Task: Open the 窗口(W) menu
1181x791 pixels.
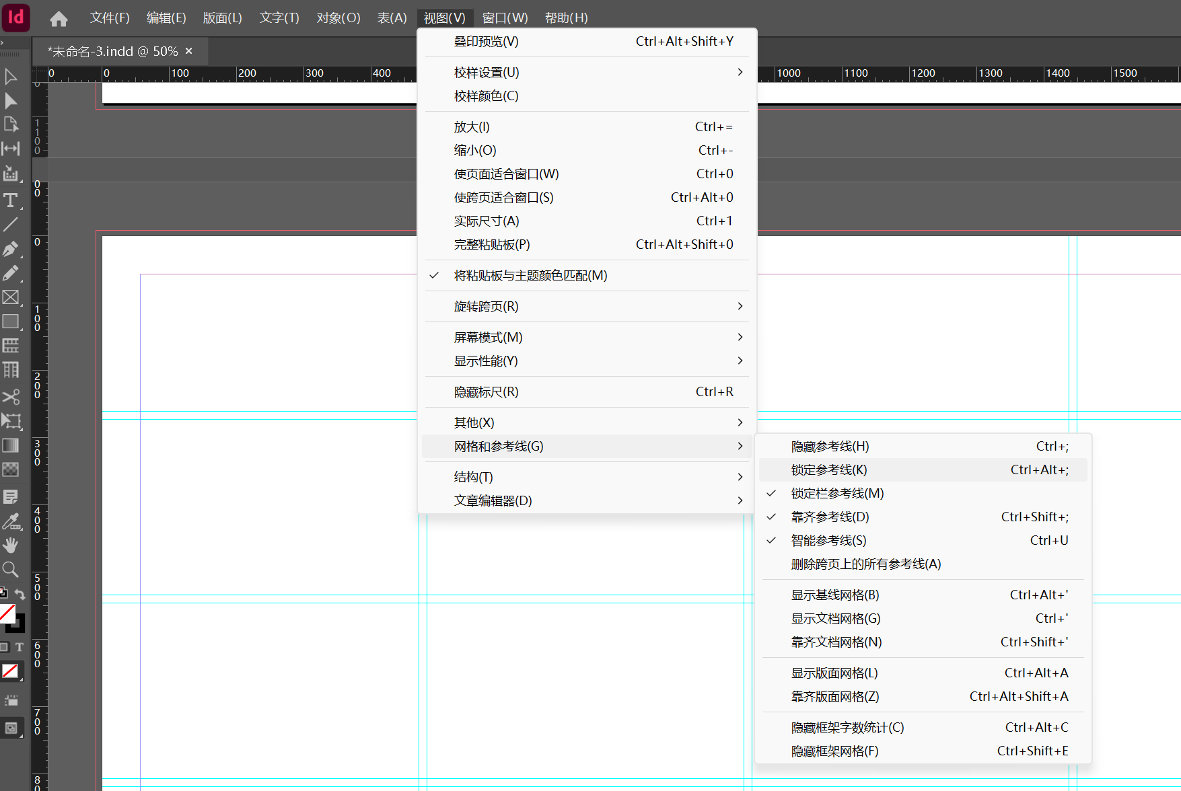Action: [505, 18]
